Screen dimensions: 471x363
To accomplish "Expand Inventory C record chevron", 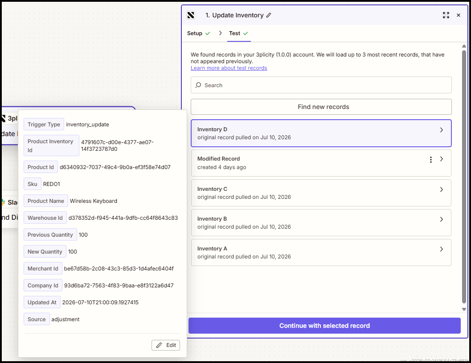I will pyautogui.click(x=441, y=190).
